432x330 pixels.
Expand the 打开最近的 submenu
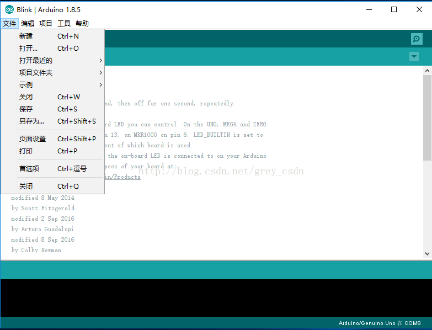[x=53, y=61]
